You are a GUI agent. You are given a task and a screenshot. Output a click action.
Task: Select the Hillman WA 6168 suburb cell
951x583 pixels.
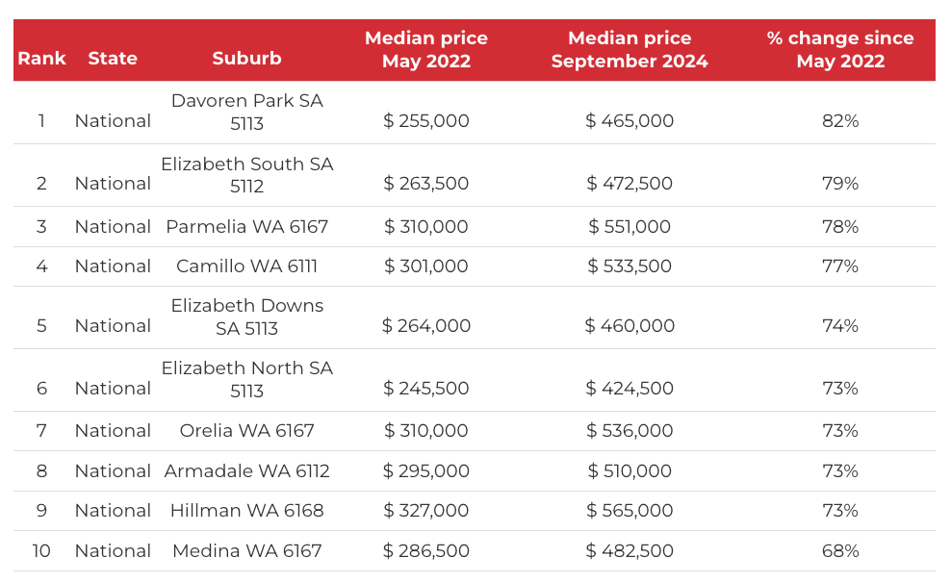click(x=246, y=511)
